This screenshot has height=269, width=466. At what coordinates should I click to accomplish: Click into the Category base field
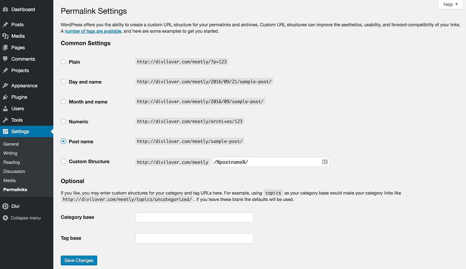point(194,217)
